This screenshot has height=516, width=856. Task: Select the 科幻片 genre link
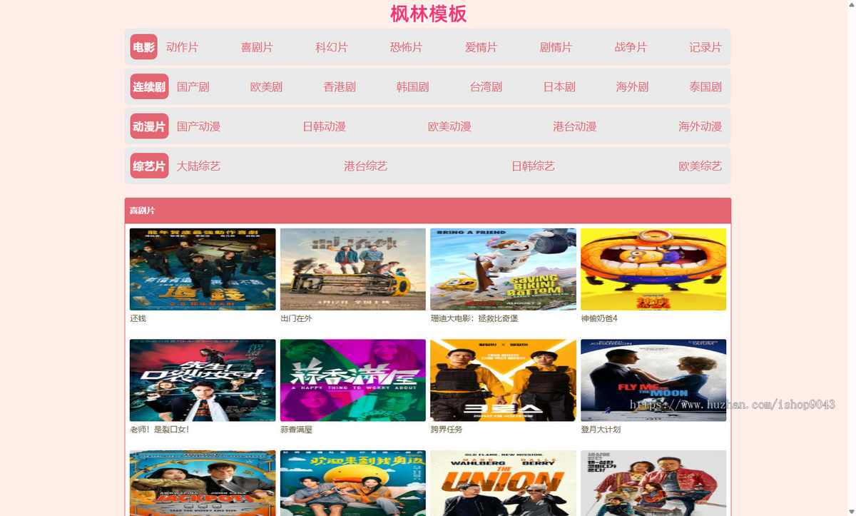tap(332, 47)
